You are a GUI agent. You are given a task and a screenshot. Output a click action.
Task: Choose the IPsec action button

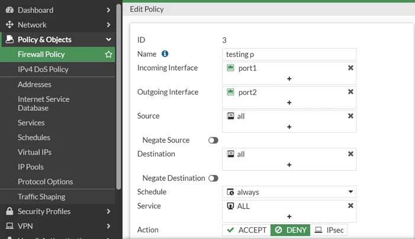coord(329,230)
